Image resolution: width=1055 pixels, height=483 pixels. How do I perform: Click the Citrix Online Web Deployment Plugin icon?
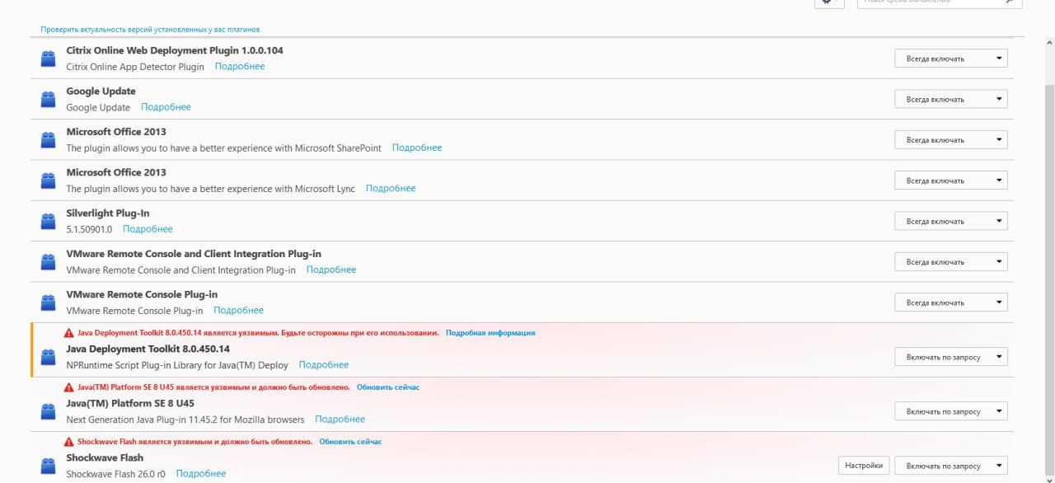tap(48, 59)
